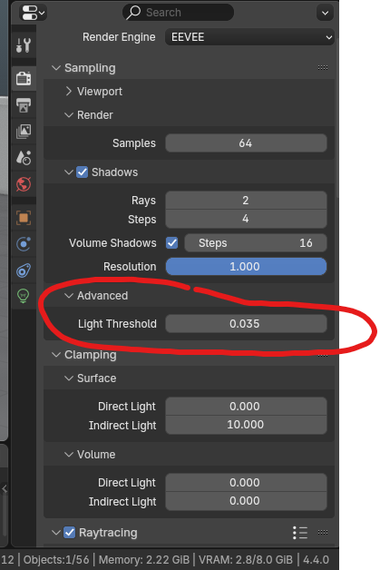This screenshot has height=570, width=380.
Task: Click the Raytracing panel drag grip
Action: pyautogui.click(x=323, y=533)
